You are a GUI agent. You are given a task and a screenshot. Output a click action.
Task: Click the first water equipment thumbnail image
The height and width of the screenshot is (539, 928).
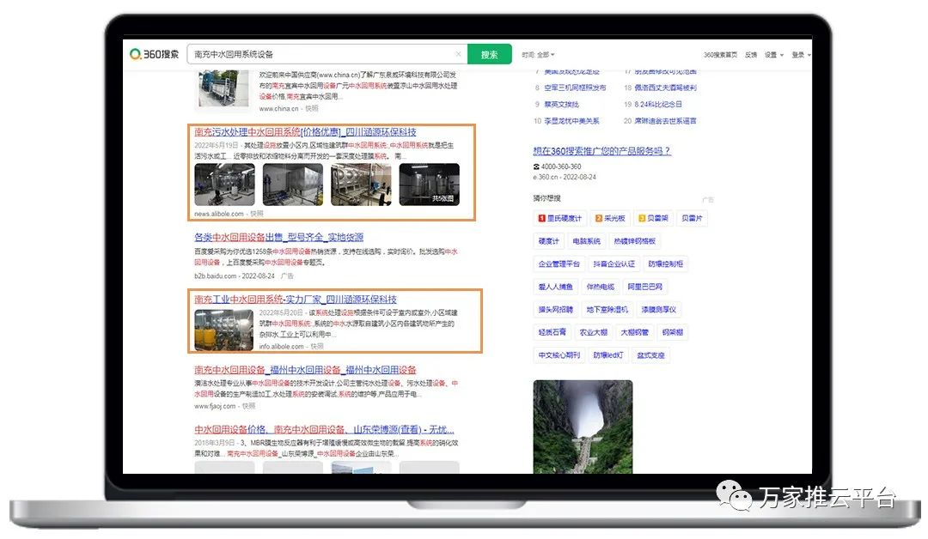coord(224,185)
